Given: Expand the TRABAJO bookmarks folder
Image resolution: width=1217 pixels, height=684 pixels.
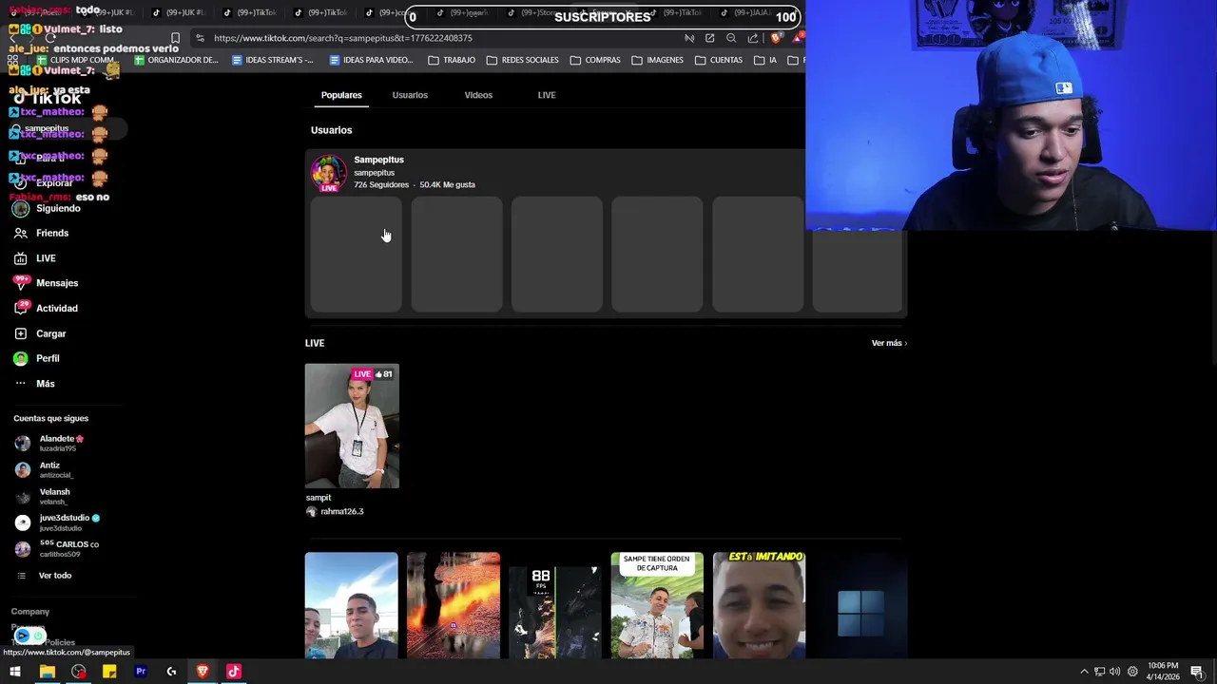Looking at the screenshot, I should click(x=452, y=60).
